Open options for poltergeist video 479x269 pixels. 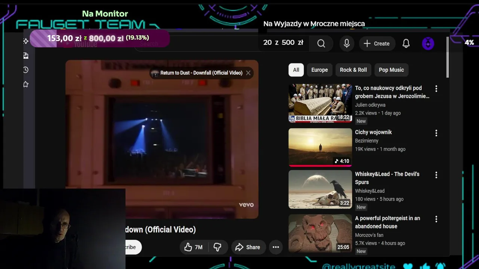[436, 219]
